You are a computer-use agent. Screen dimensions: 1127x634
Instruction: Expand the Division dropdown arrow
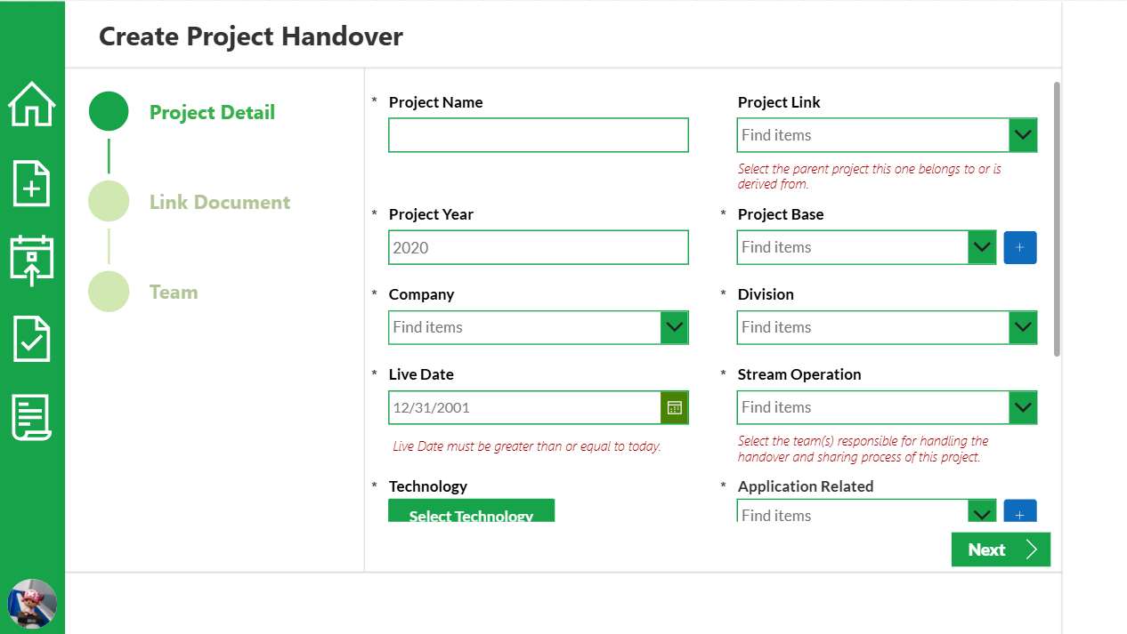pos(1023,327)
